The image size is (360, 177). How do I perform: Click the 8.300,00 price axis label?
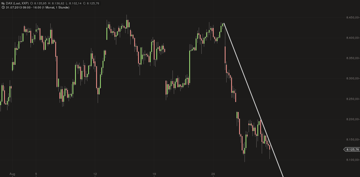point(353,78)
